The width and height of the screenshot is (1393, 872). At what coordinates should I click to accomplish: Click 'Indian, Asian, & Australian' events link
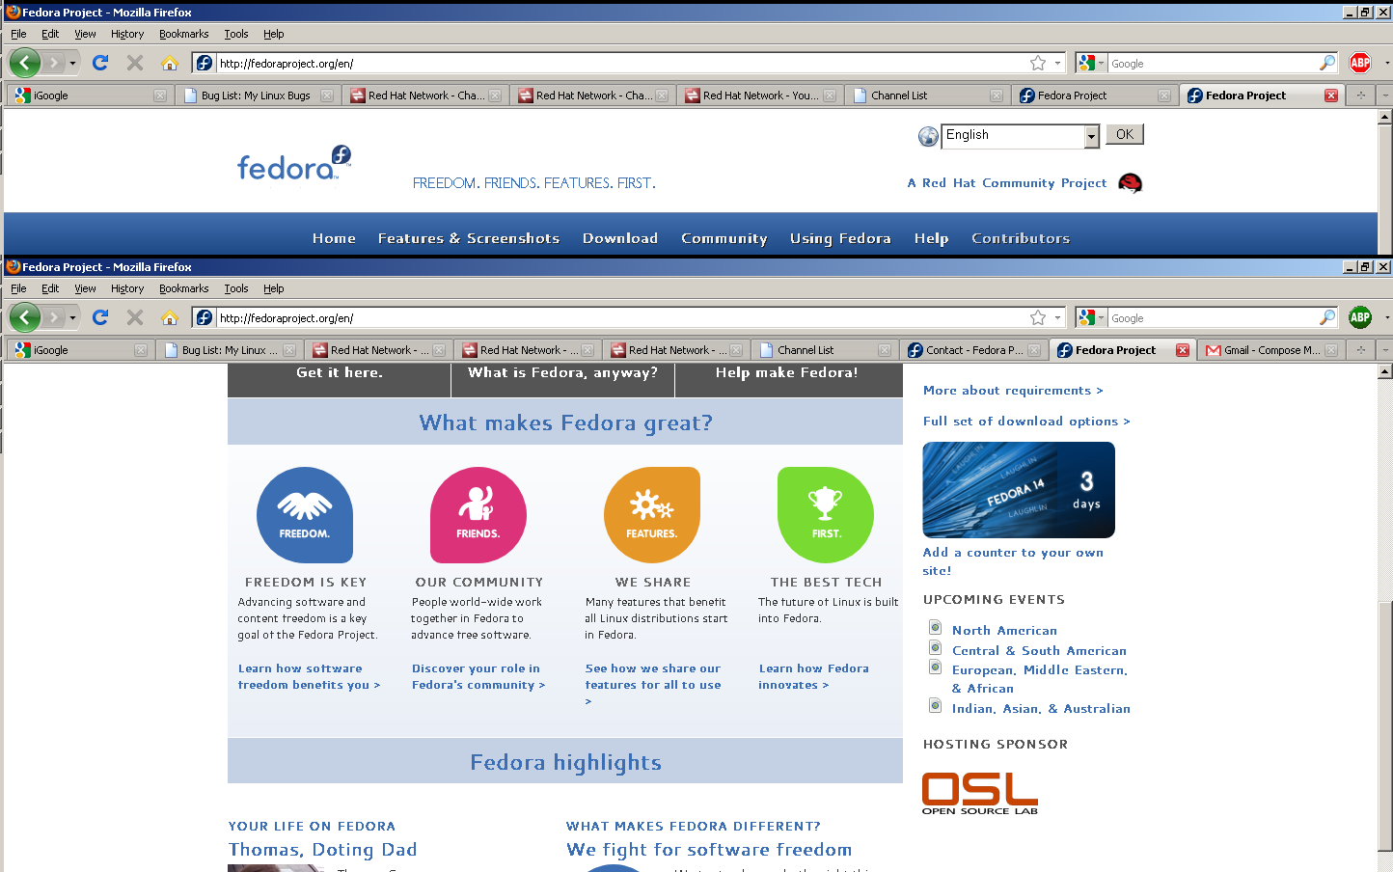pos(1041,709)
